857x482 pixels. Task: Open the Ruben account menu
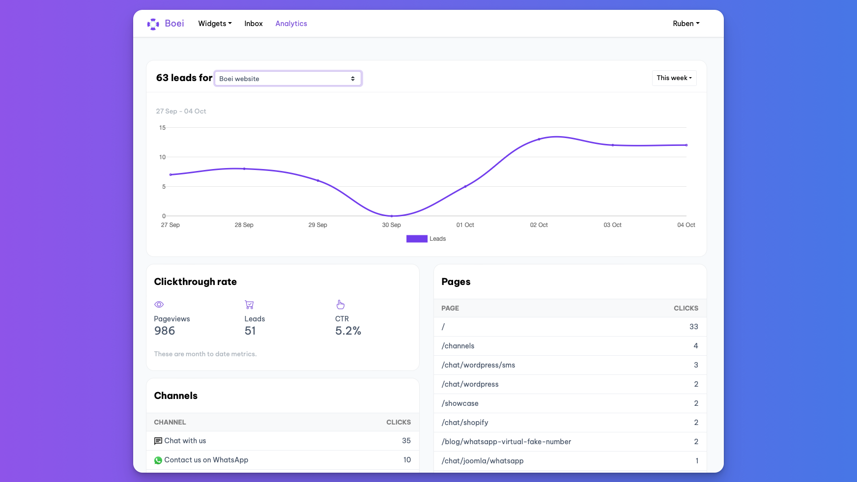pyautogui.click(x=686, y=24)
